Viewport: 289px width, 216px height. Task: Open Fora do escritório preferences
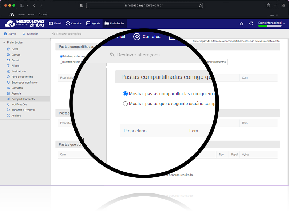[x=22, y=77]
